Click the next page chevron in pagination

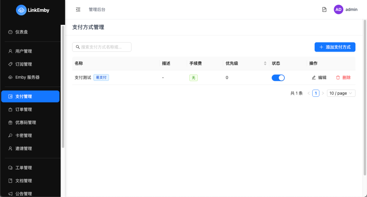[x=323, y=93]
